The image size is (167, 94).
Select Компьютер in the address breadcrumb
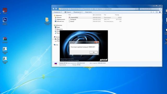65,9
